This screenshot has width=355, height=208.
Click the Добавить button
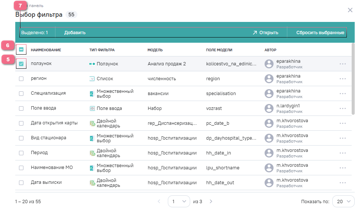(75, 33)
